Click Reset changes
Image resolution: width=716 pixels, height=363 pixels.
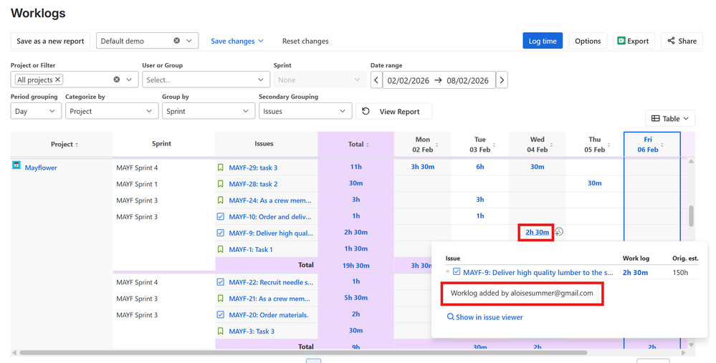pos(305,41)
